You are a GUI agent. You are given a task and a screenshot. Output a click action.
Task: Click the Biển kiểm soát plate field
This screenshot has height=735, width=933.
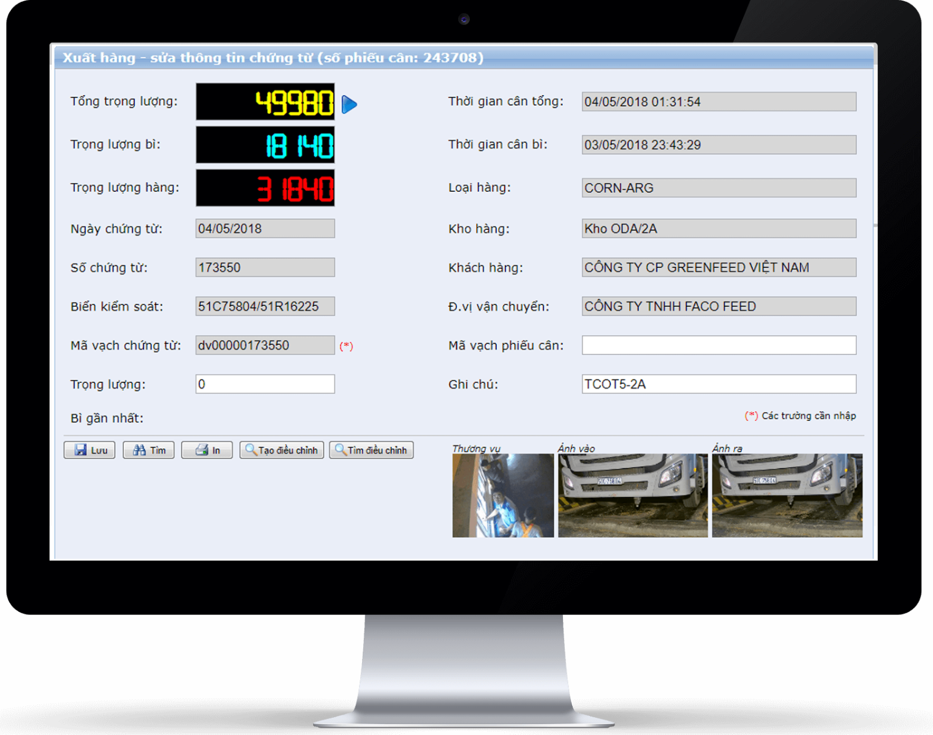pyautogui.click(x=265, y=306)
